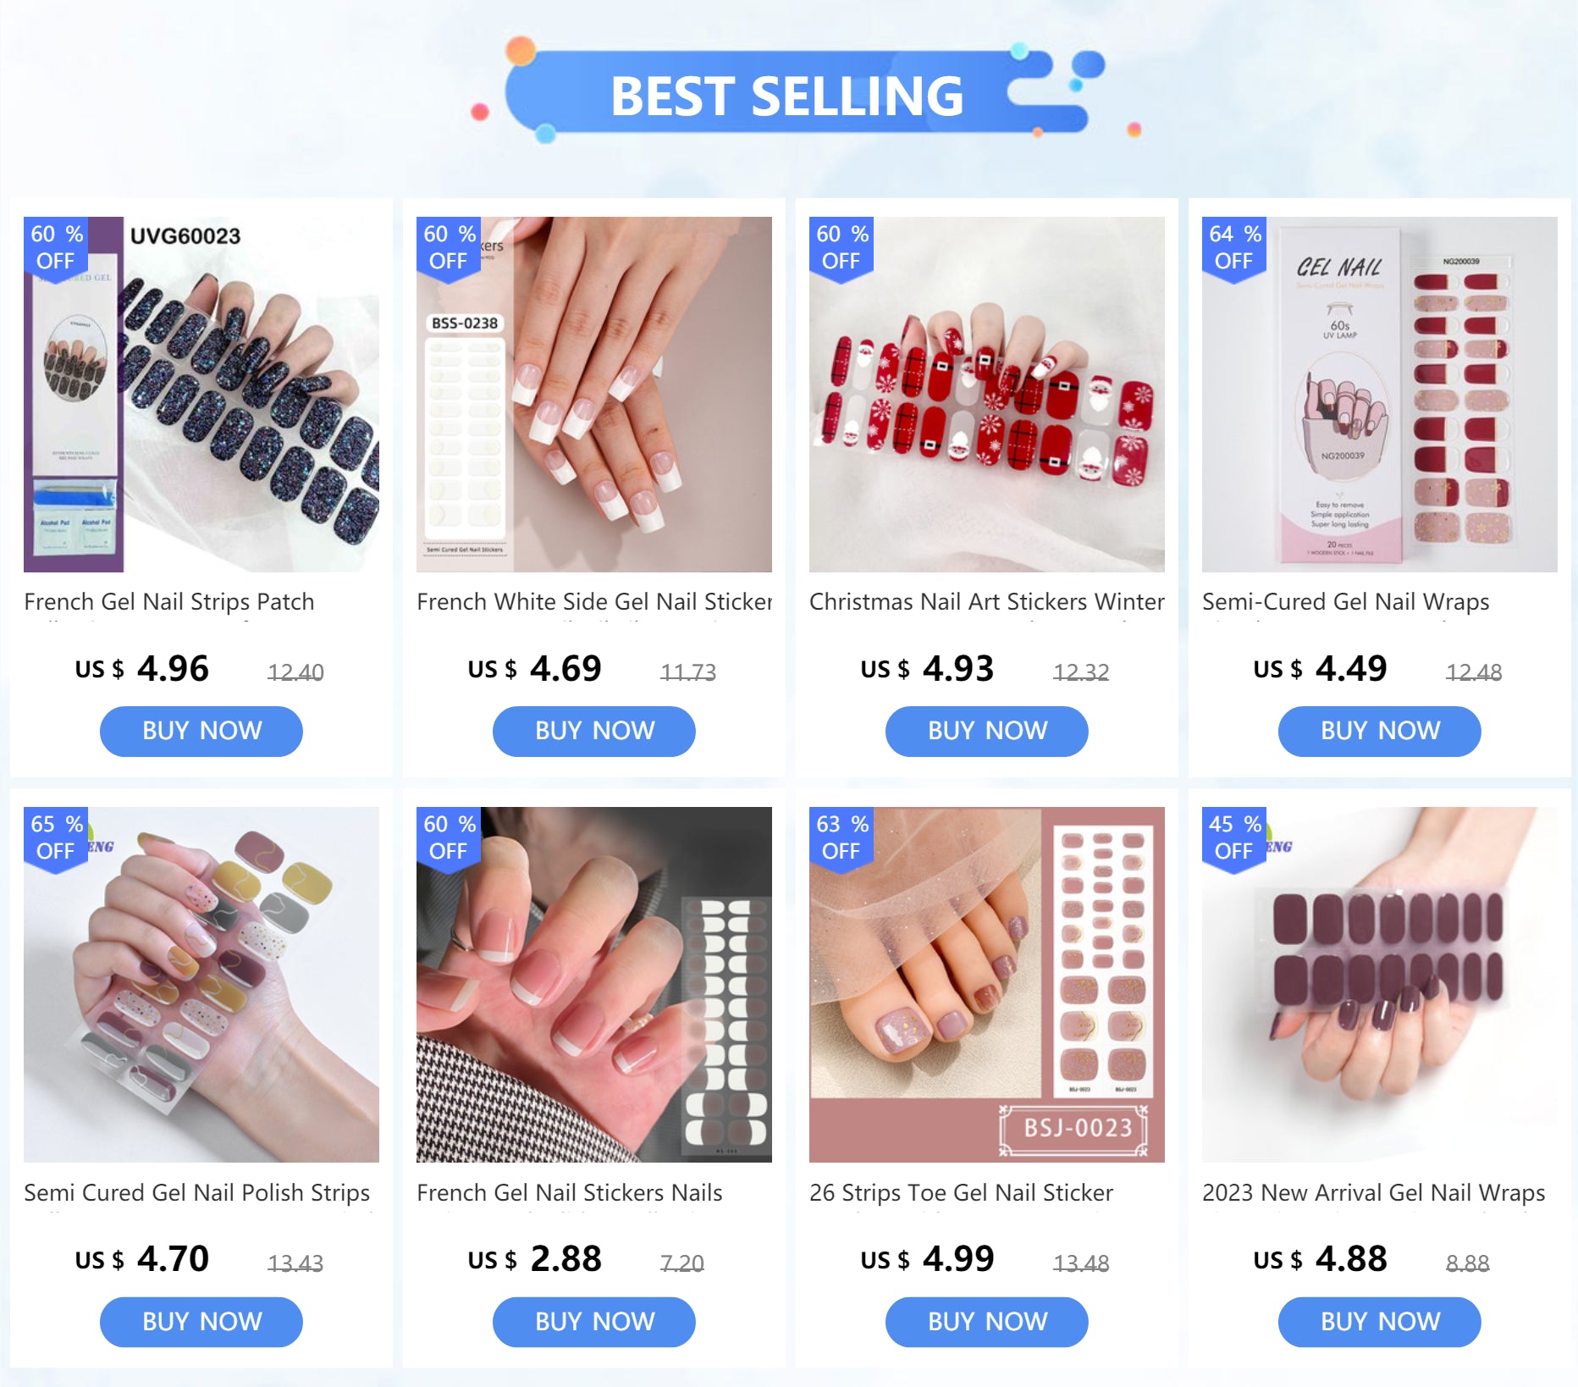Open the Semi Cured Gel Nail Polish Strips title
Screen dimensions: 1578x1387
[x=197, y=1193]
